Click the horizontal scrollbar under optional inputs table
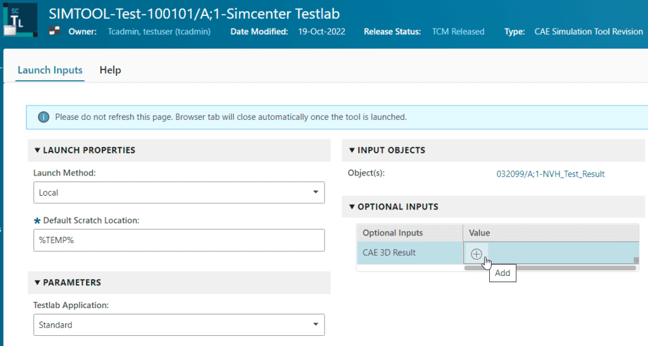Viewport: 648px width, 346px height. tap(550, 268)
